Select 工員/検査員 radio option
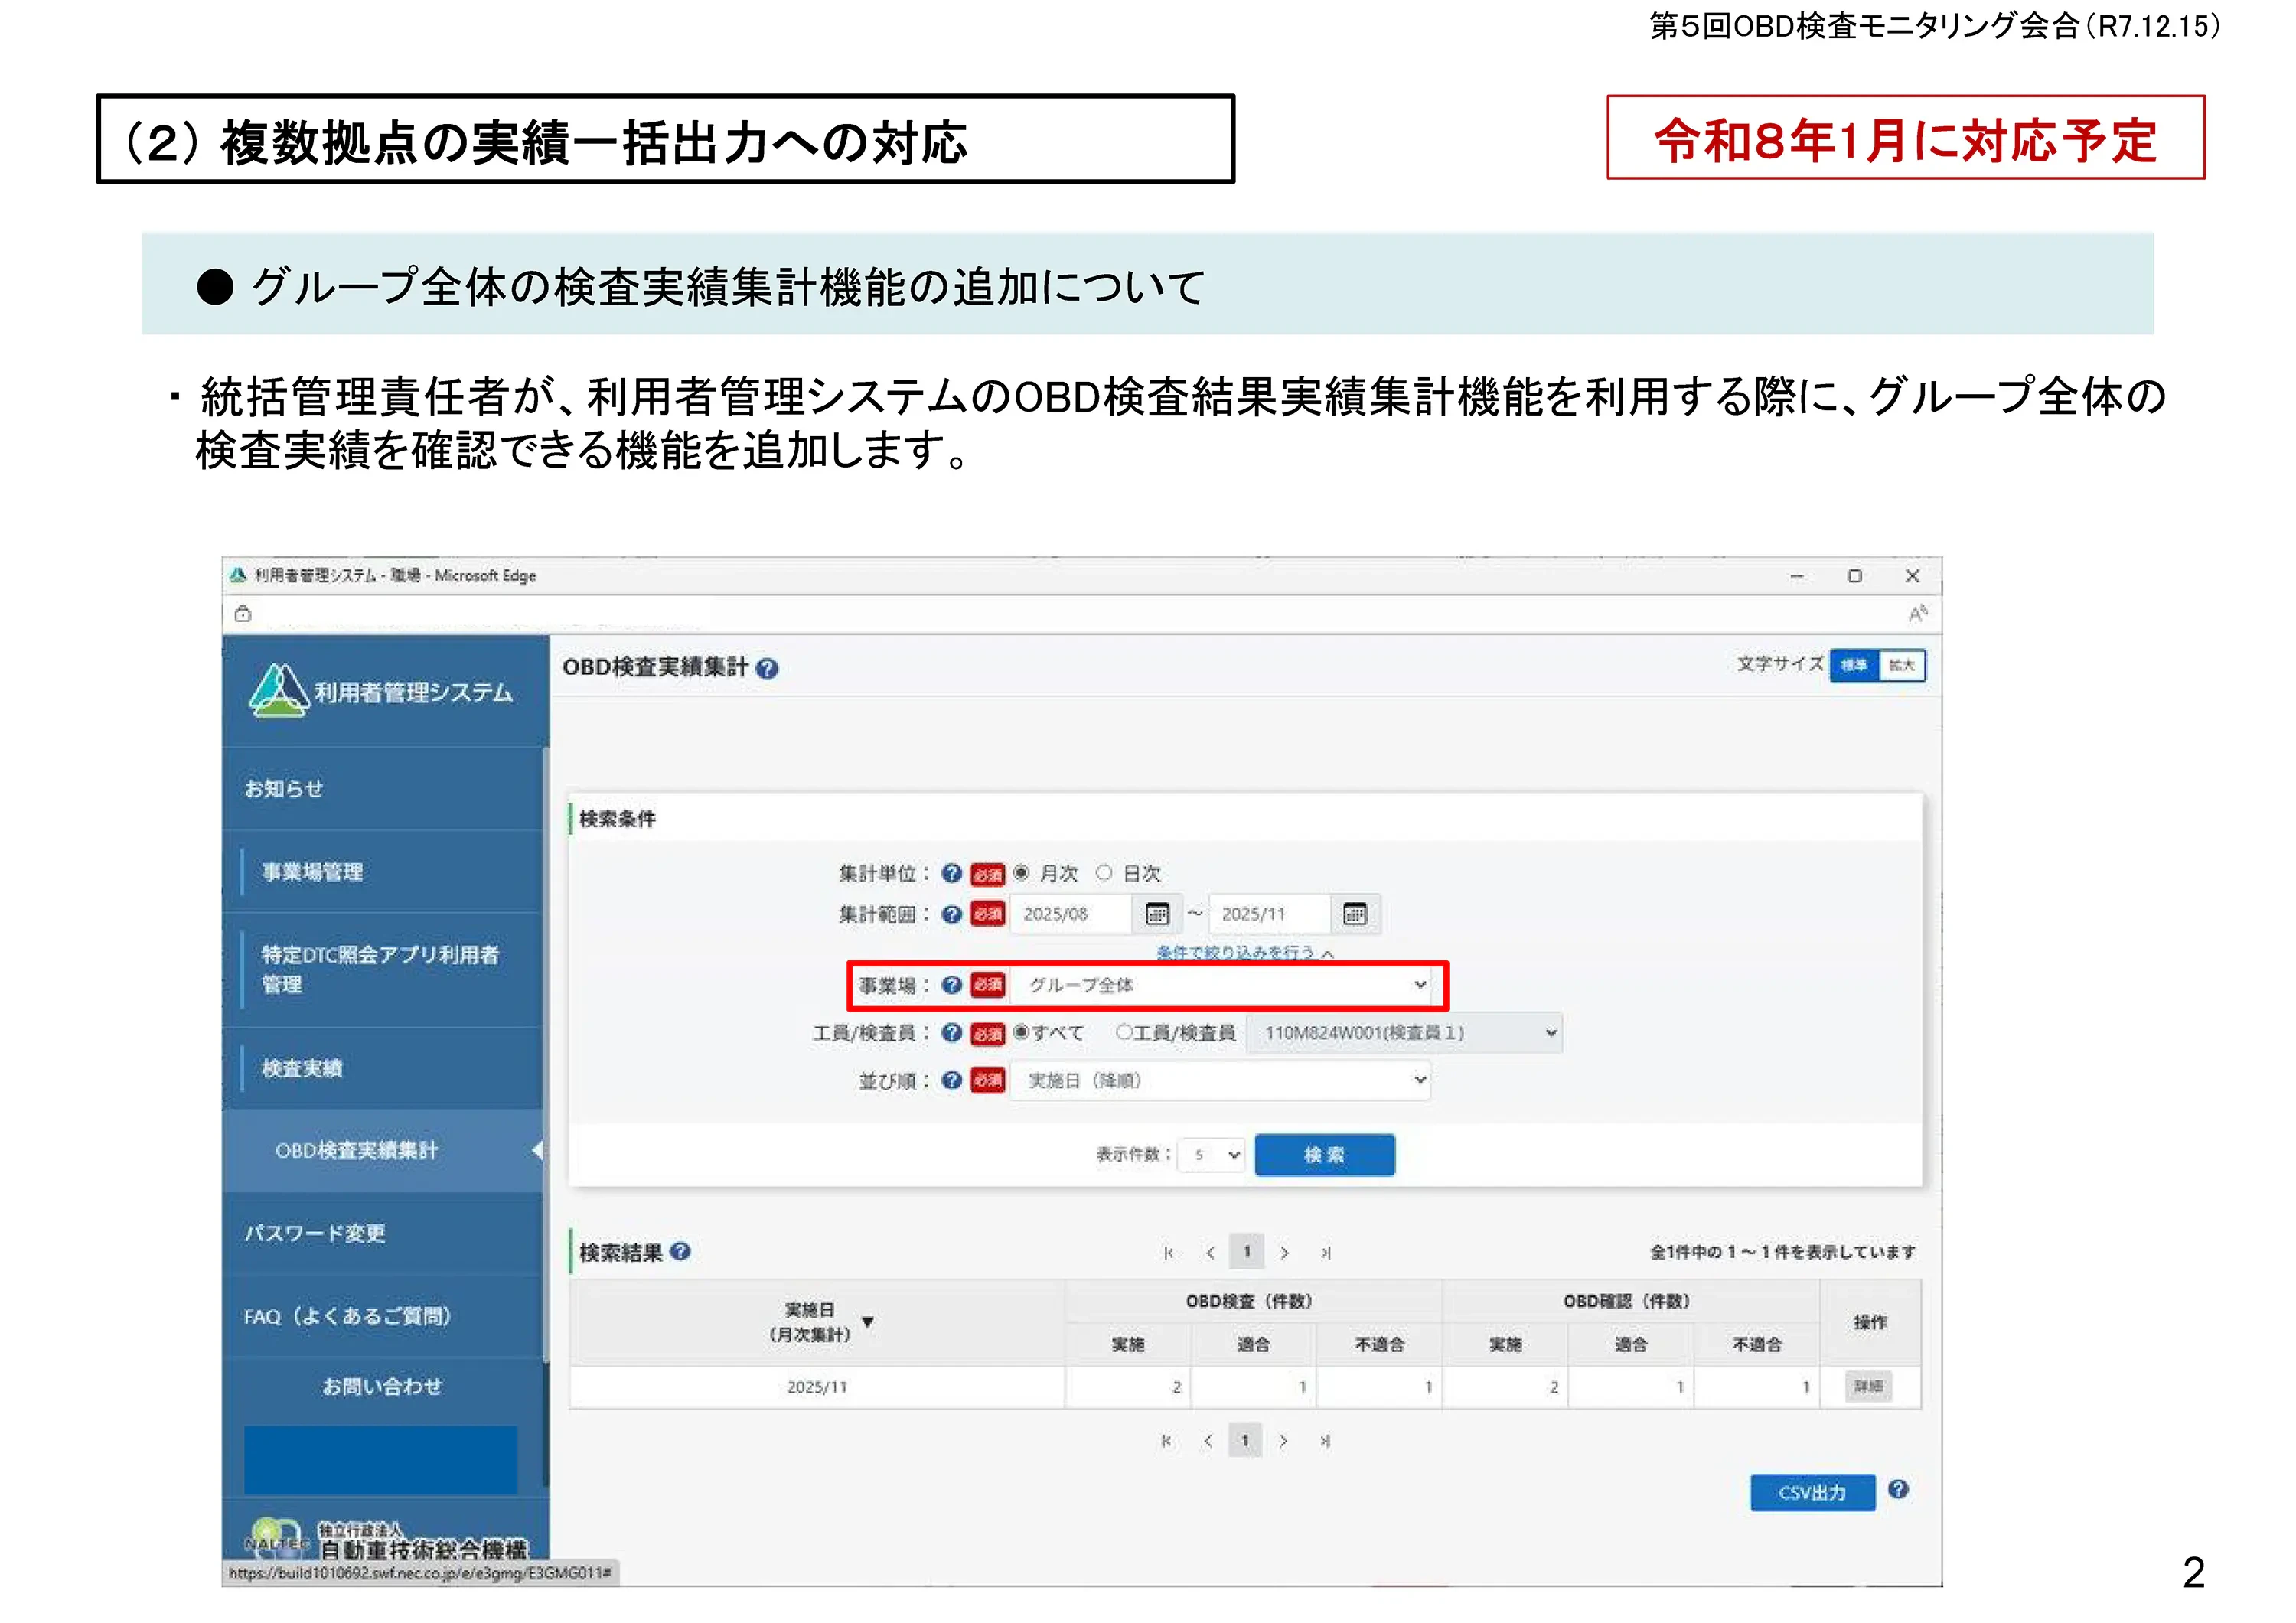Image resolution: width=2296 pixels, height=1623 pixels. pyautogui.click(x=1124, y=1032)
